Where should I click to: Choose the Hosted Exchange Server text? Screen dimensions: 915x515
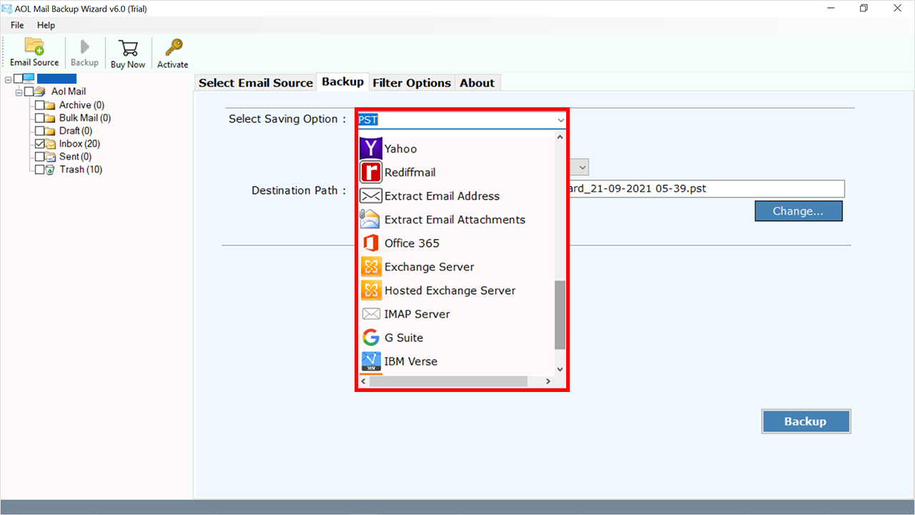pos(450,290)
